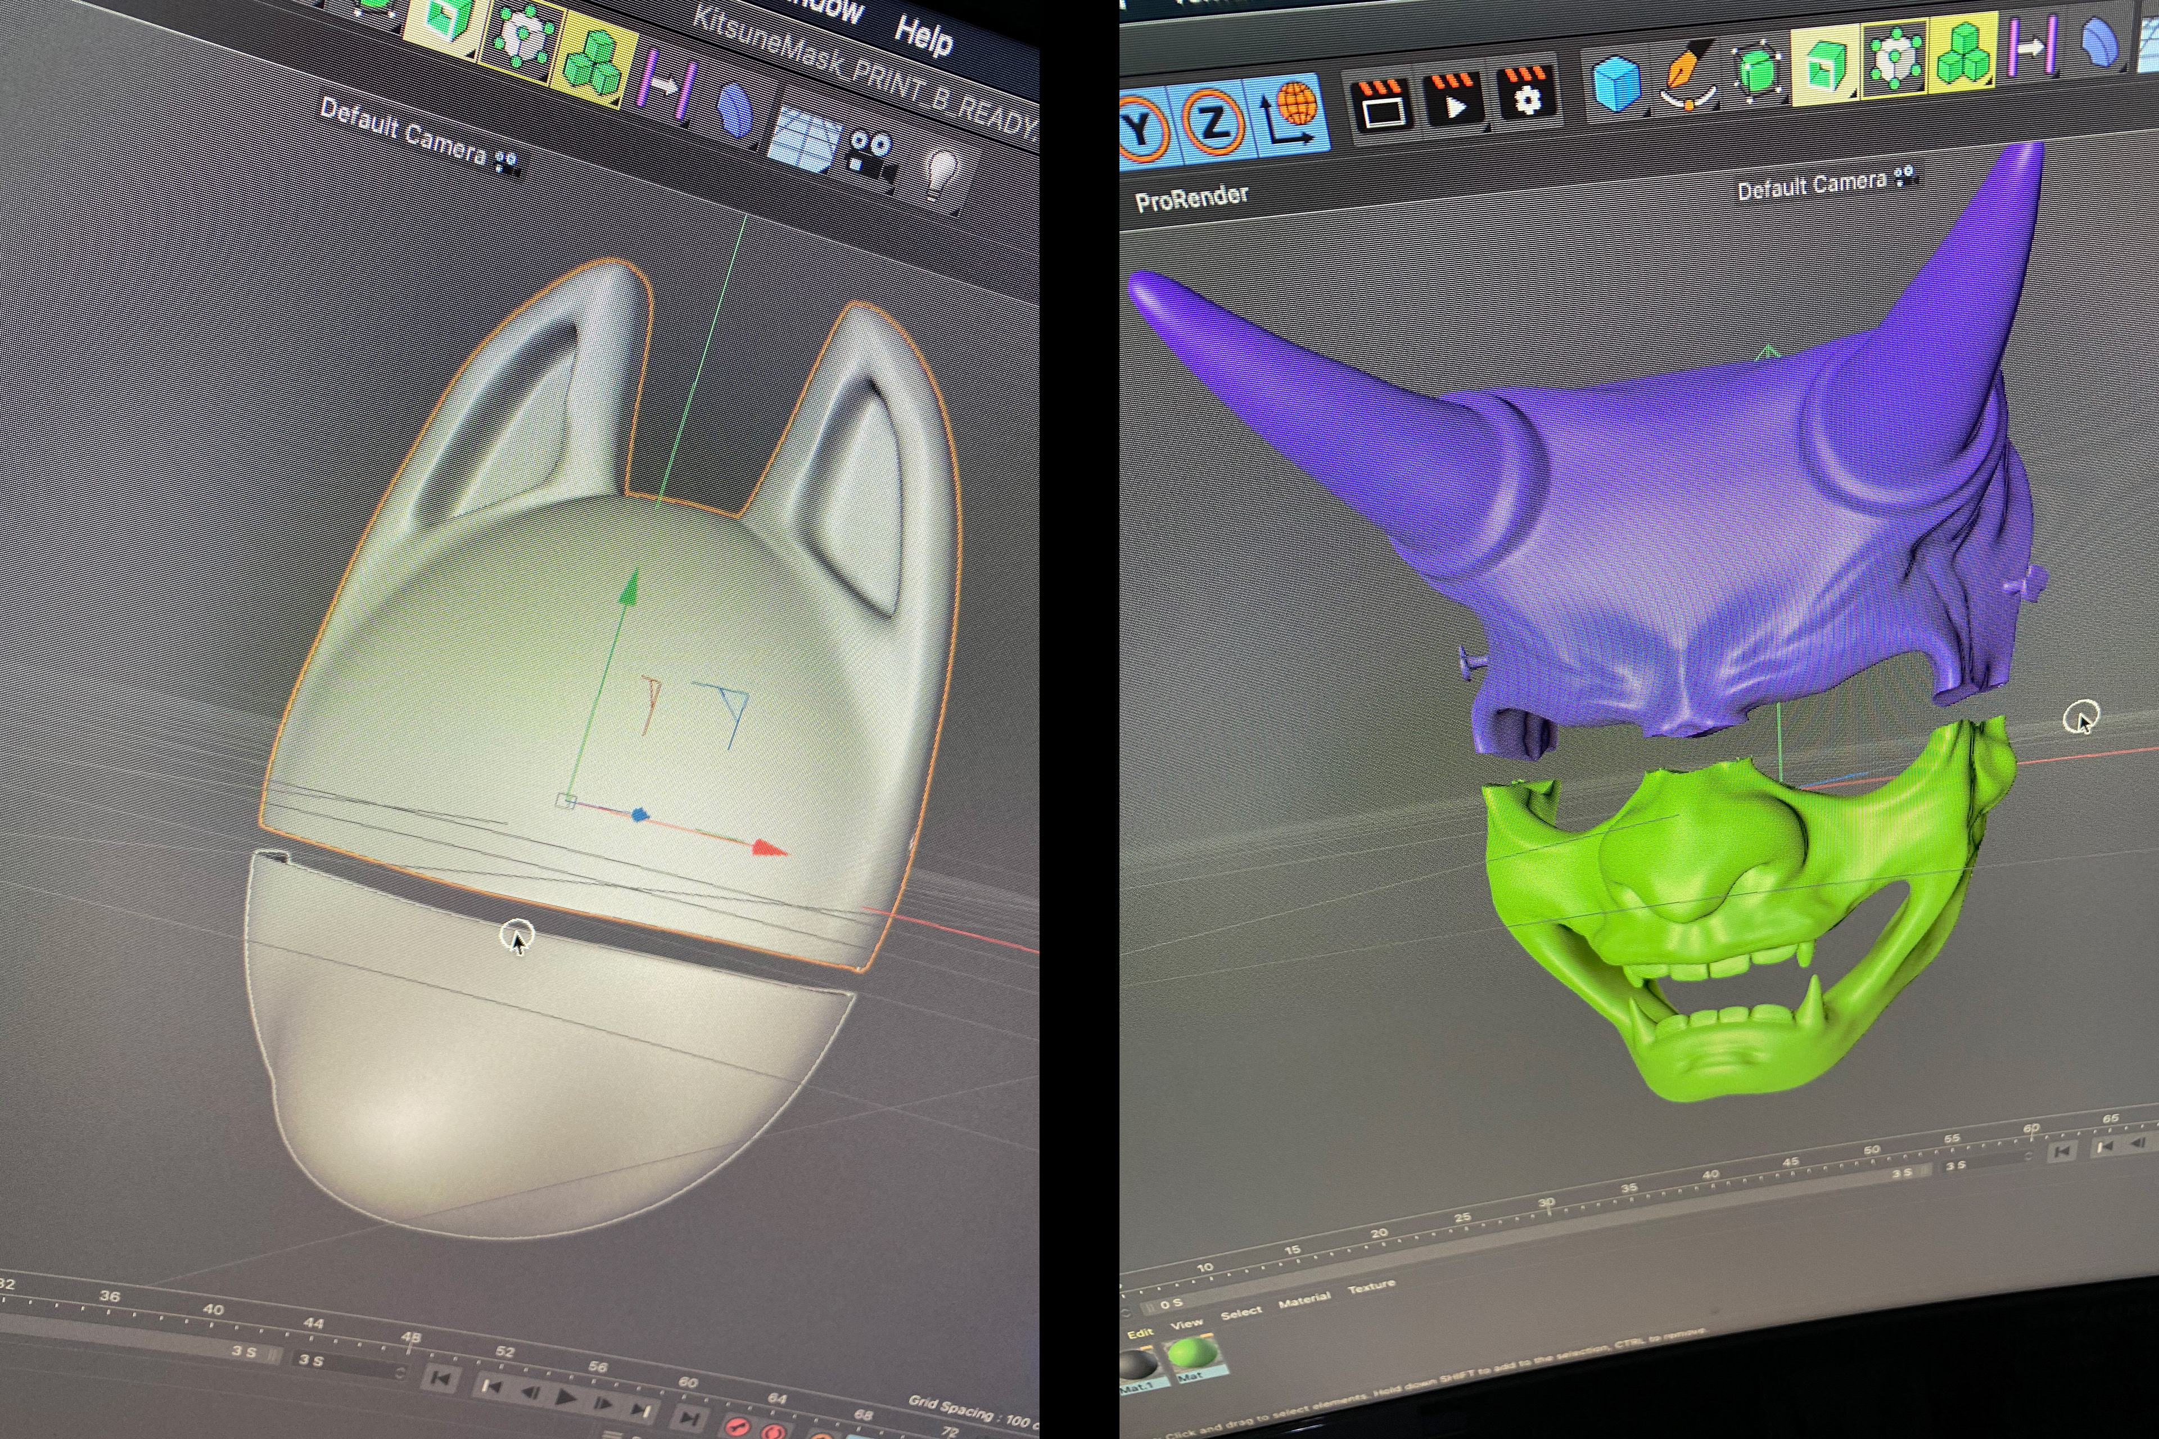The width and height of the screenshot is (2159, 1439).
Task: Click Go to Start button, left timeline
Action: coord(441,1379)
